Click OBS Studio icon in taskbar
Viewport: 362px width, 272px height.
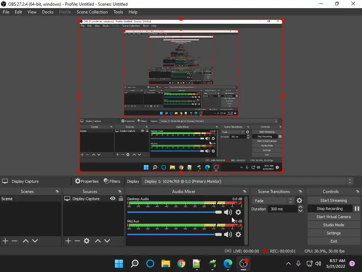(x=244, y=263)
